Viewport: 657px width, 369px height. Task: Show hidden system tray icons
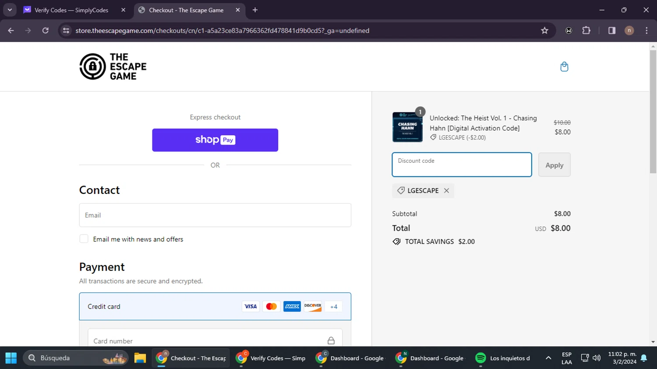pos(548,358)
